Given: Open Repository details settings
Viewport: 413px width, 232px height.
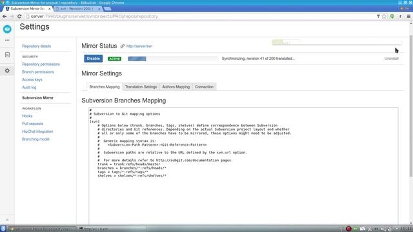Looking at the screenshot, I should [37, 46].
